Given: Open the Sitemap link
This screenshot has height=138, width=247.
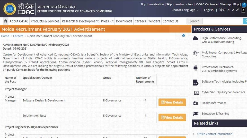Looking at the screenshot, I should point(225,4).
